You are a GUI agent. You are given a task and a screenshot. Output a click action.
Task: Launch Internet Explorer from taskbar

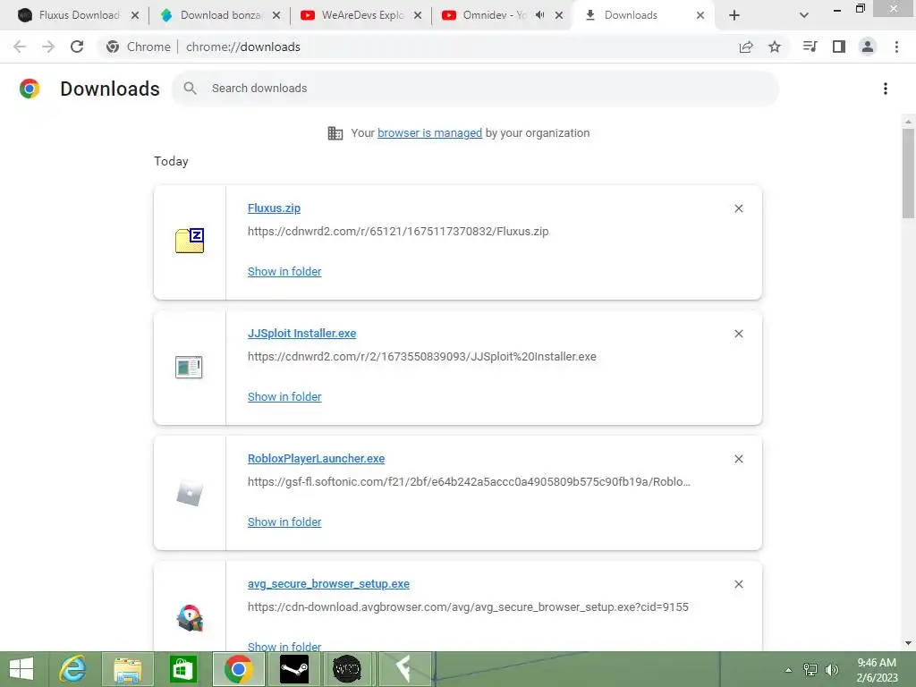[73, 669]
